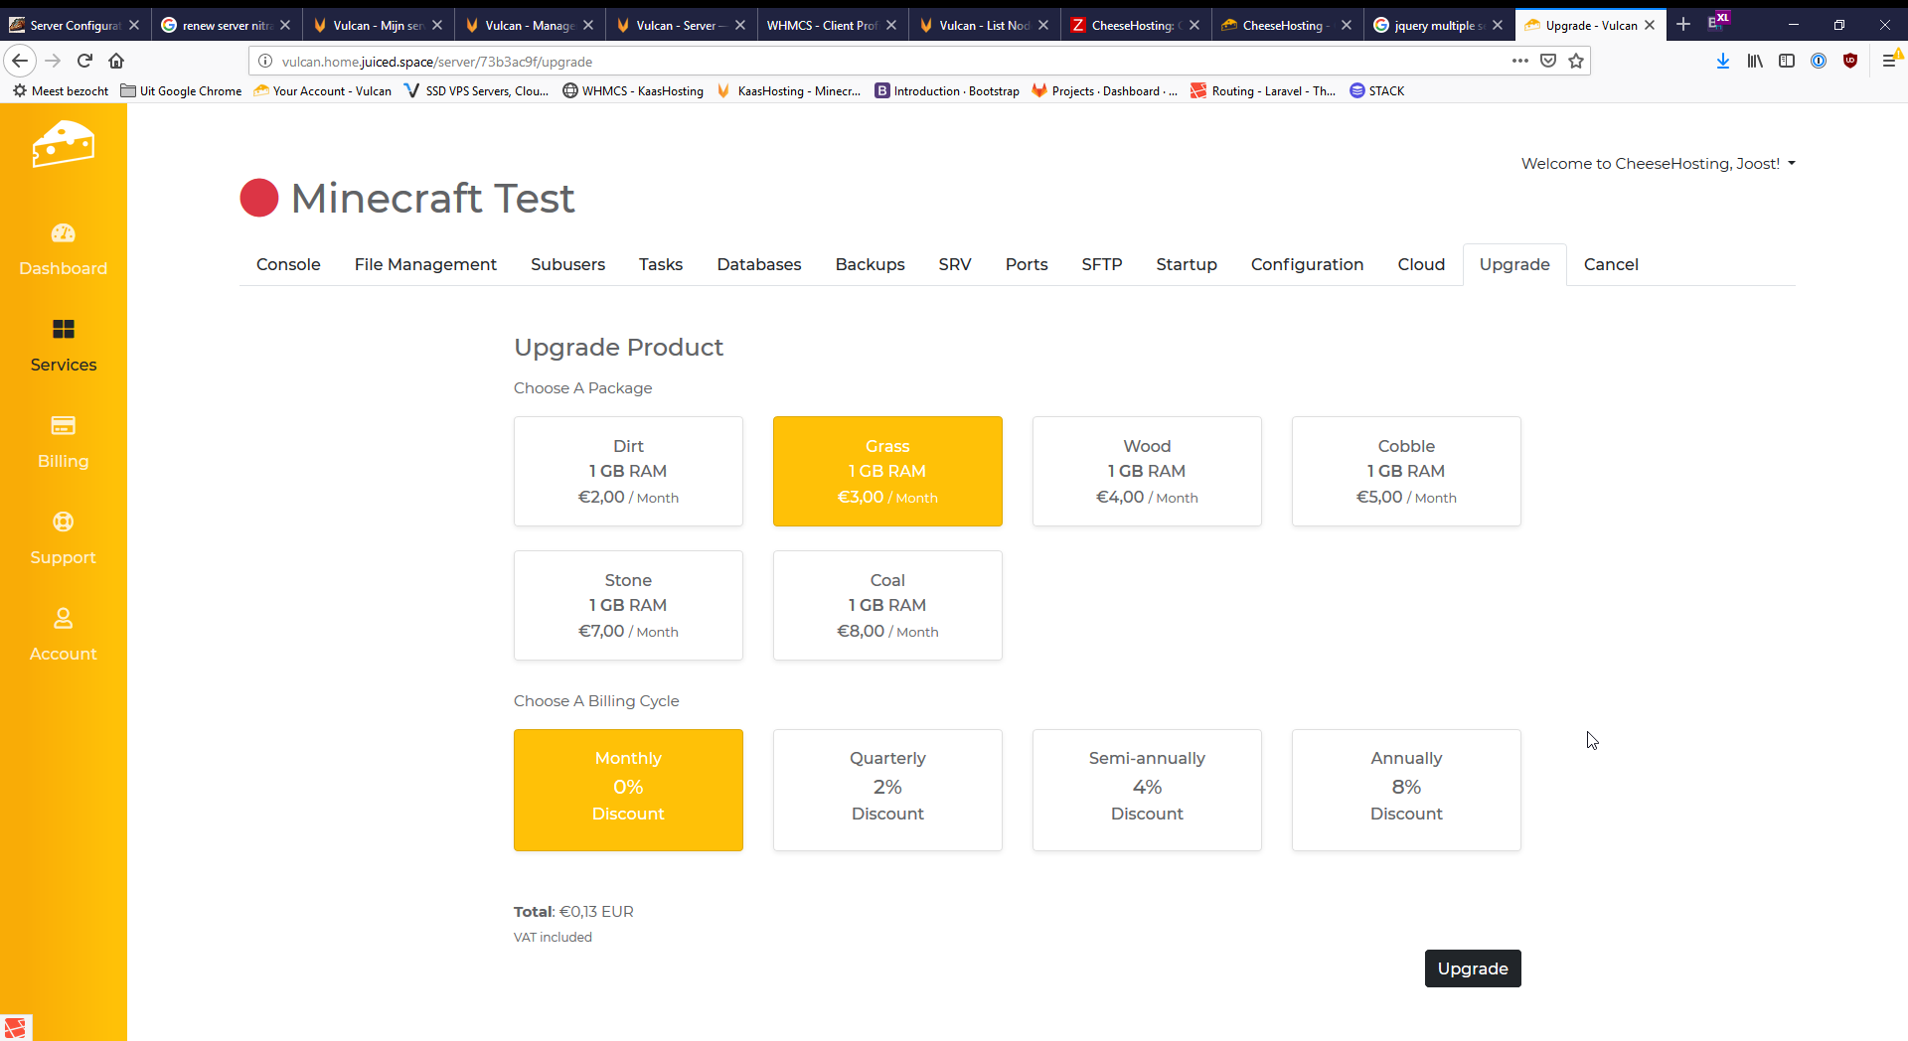Bookmark page with the star icon
Screen dimensions: 1908x1041
tap(1576, 61)
